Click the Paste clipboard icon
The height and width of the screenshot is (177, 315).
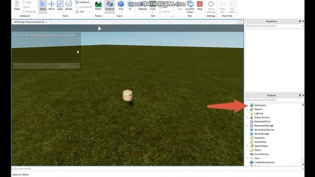coord(17,5)
